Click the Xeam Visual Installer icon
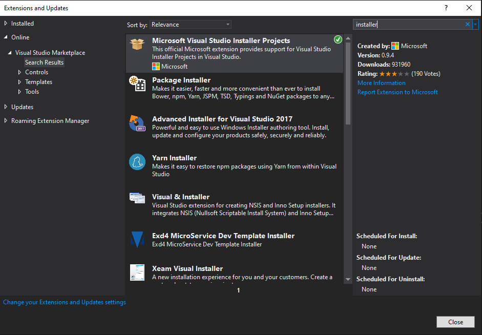Image resolution: width=482 pixels, height=335 pixels. point(137,273)
